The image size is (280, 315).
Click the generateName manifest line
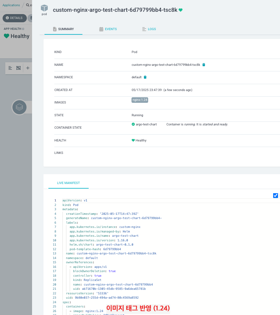114,218
